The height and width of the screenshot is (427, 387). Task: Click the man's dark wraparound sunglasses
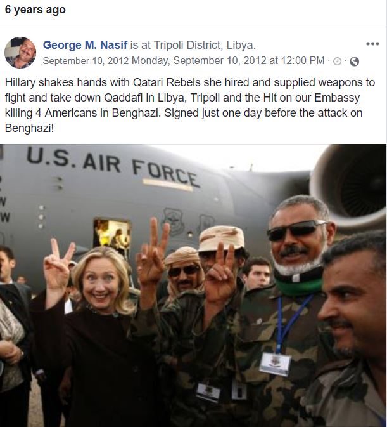coord(296,231)
